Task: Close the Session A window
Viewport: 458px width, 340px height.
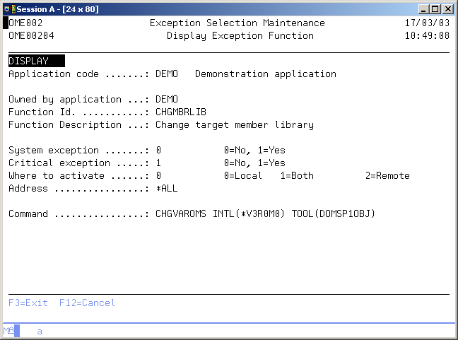Action: [x=447, y=8]
